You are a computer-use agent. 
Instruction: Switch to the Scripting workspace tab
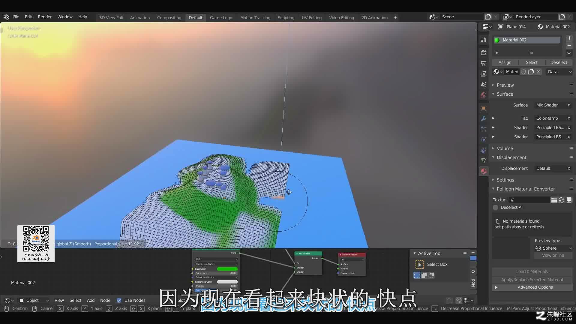pos(286,18)
